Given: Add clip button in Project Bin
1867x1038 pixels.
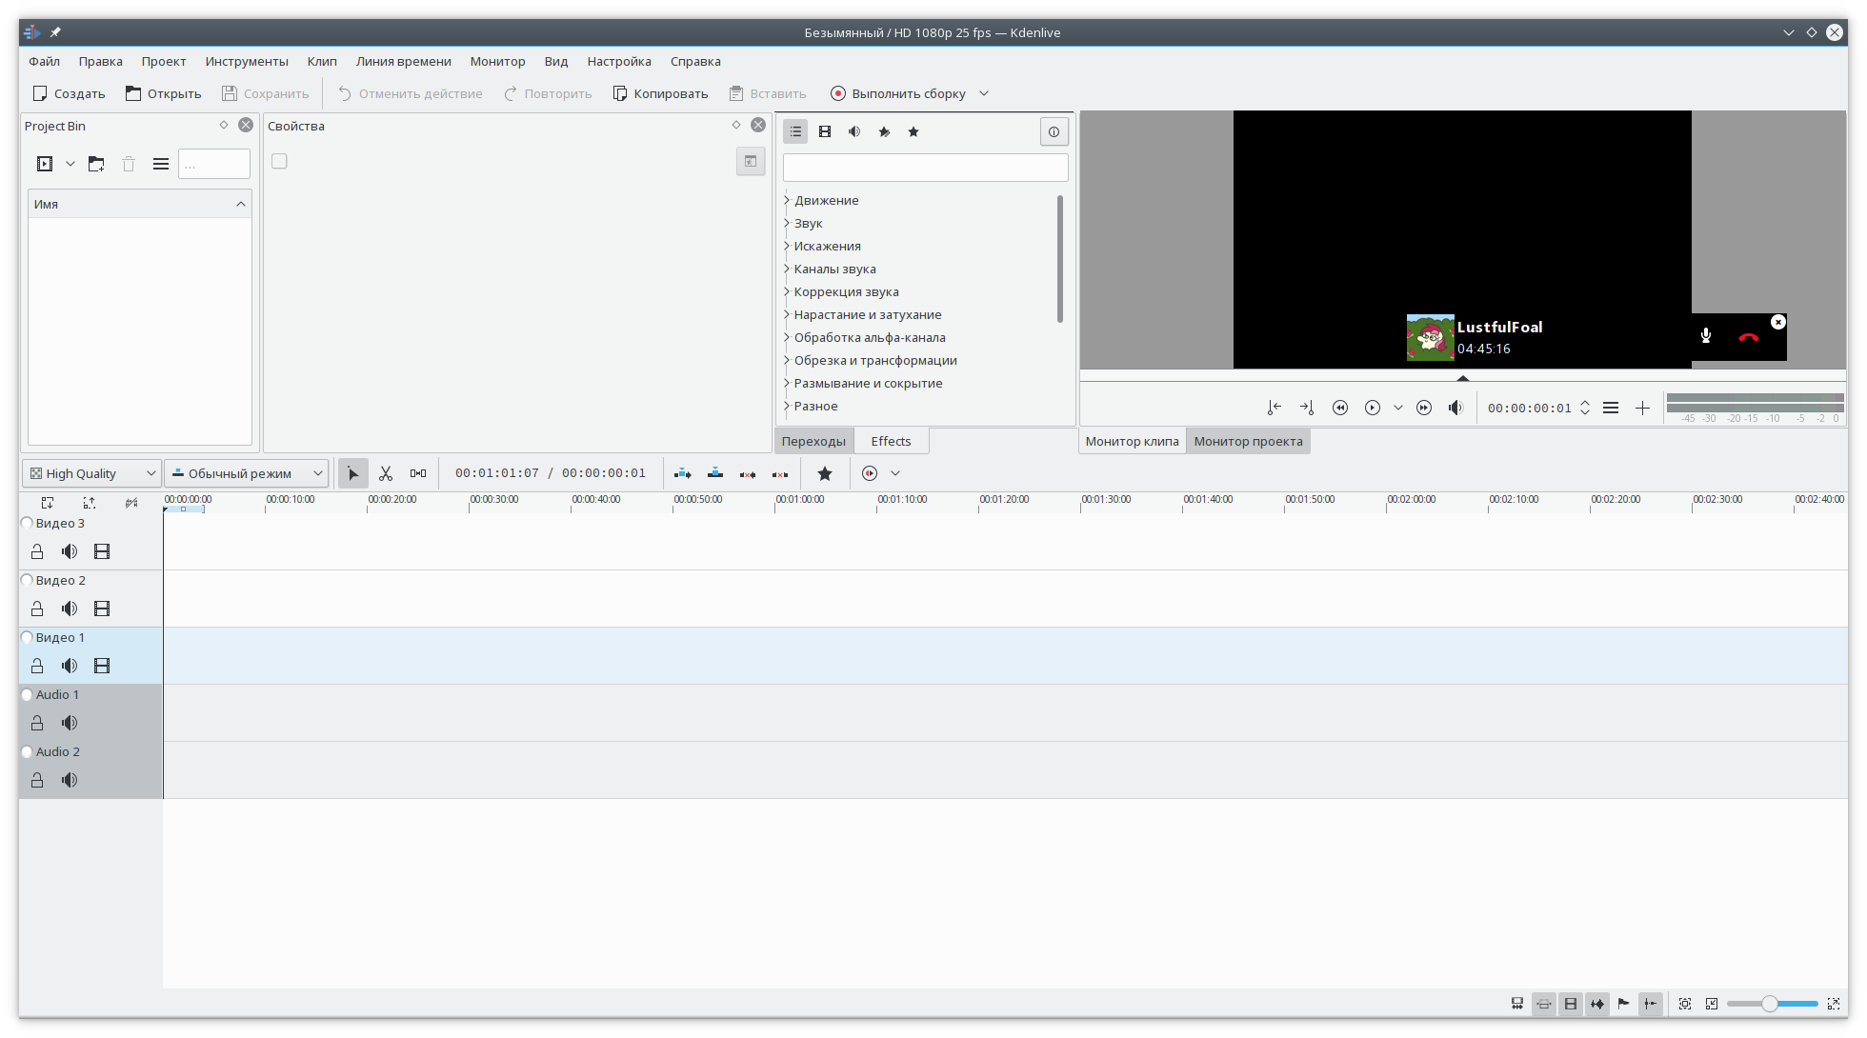Looking at the screenshot, I should (x=45, y=164).
